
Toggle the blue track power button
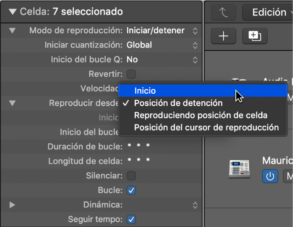pos(270,176)
